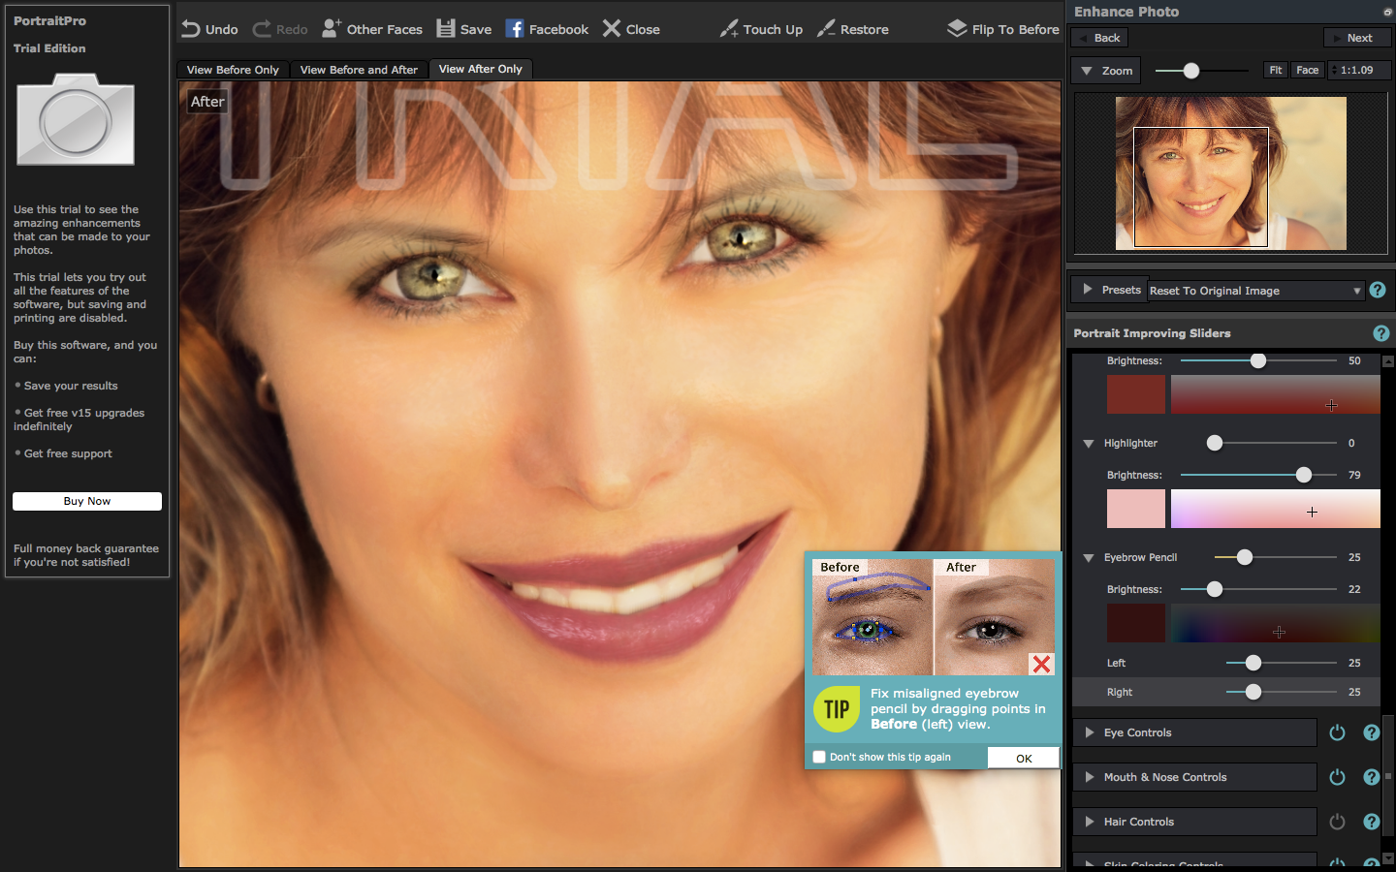Click OK on the tip popup

point(1024,759)
